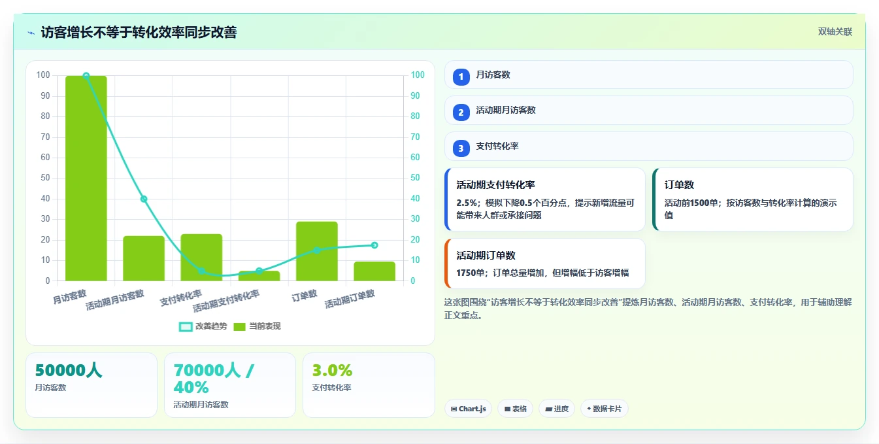
Task: Select the 支付转化率 list row
Action: coord(648,146)
